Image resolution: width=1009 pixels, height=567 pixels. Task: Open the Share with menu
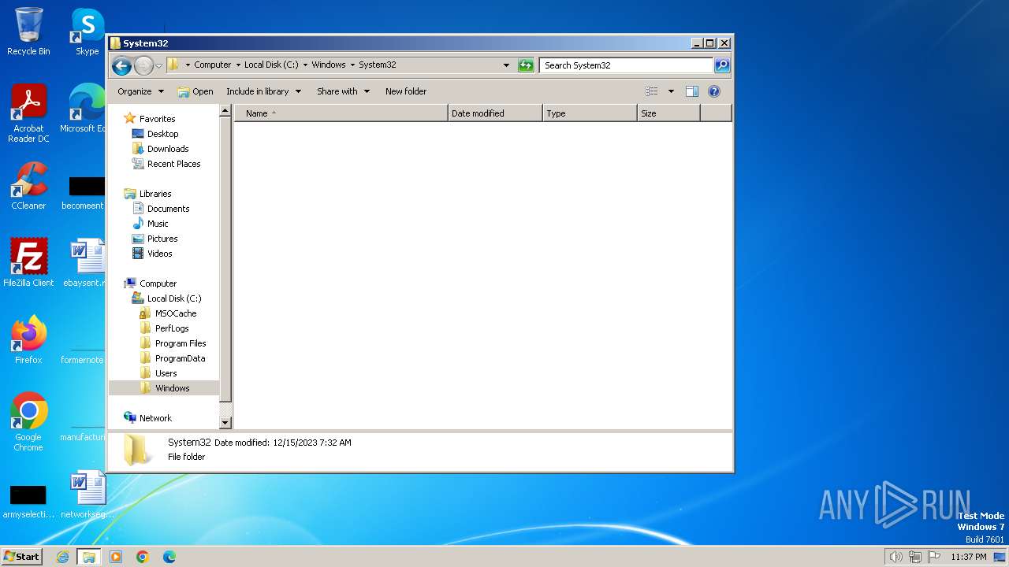point(343,91)
